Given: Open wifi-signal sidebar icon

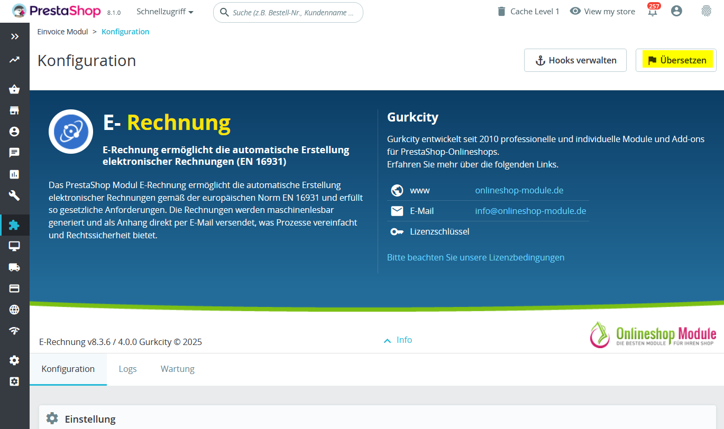Looking at the screenshot, I should tap(15, 331).
